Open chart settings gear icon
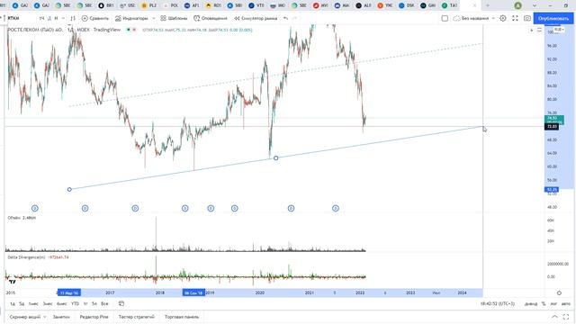Viewport: 576px width, 324px height. (503, 18)
